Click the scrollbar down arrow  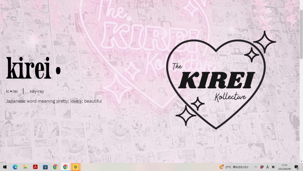pyautogui.click(x=301, y=161)
